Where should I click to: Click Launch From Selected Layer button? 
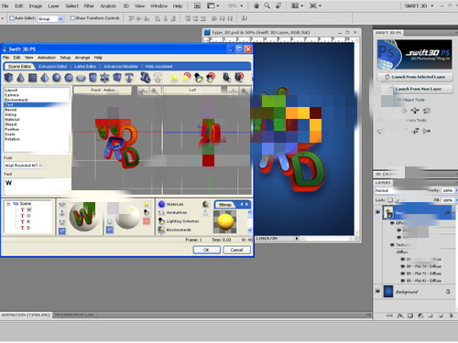coord(415,77)
